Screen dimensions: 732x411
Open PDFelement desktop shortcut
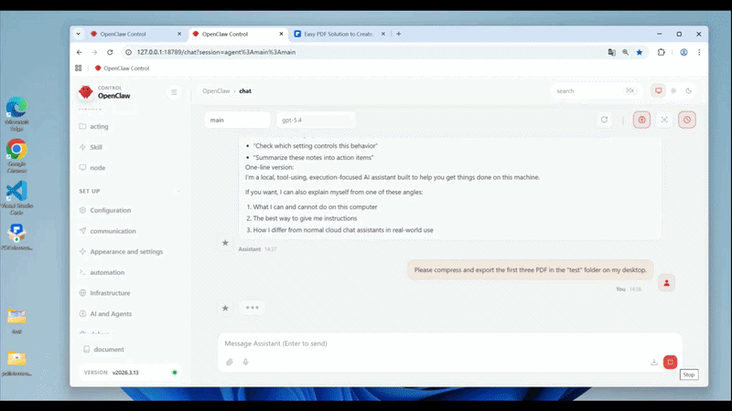click(x=16, y=237)
